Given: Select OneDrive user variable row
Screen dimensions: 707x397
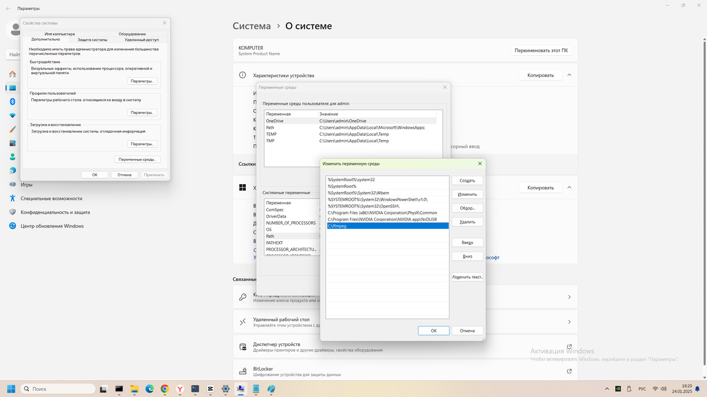Looking at the screenshot, I should (351, 121).
